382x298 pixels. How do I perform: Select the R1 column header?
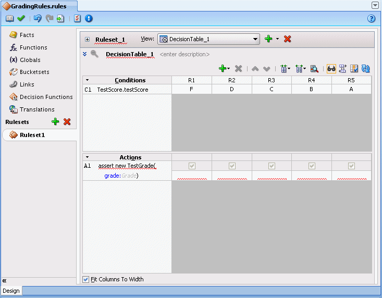pos(191,80)
